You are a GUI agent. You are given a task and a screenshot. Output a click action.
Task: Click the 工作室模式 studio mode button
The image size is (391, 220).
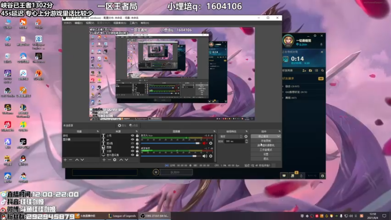coord(266,150)
